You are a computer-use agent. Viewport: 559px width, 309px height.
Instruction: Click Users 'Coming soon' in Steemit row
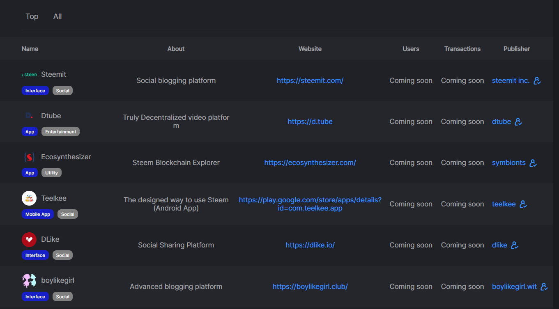coord(411,80)
